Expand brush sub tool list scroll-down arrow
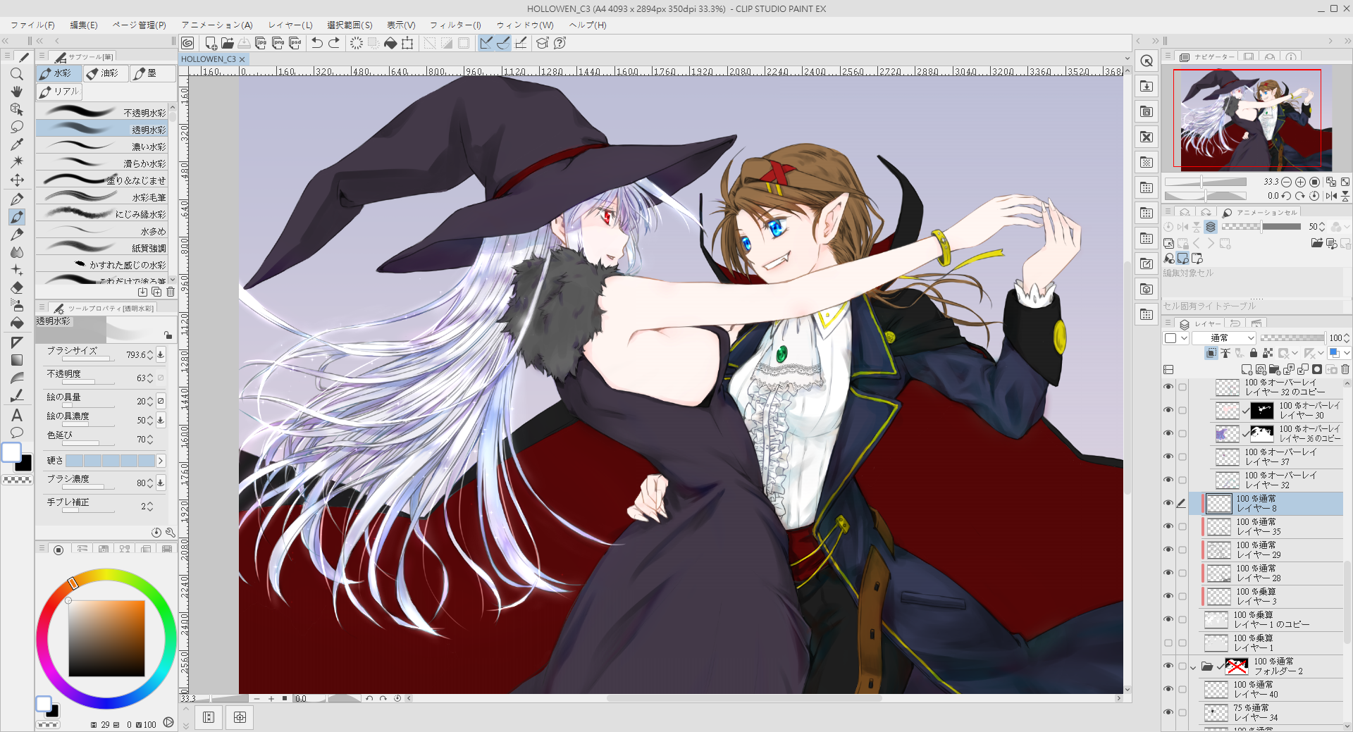Image resolution: width=1353 pixels, height=732 pixels. pos(173,280)
